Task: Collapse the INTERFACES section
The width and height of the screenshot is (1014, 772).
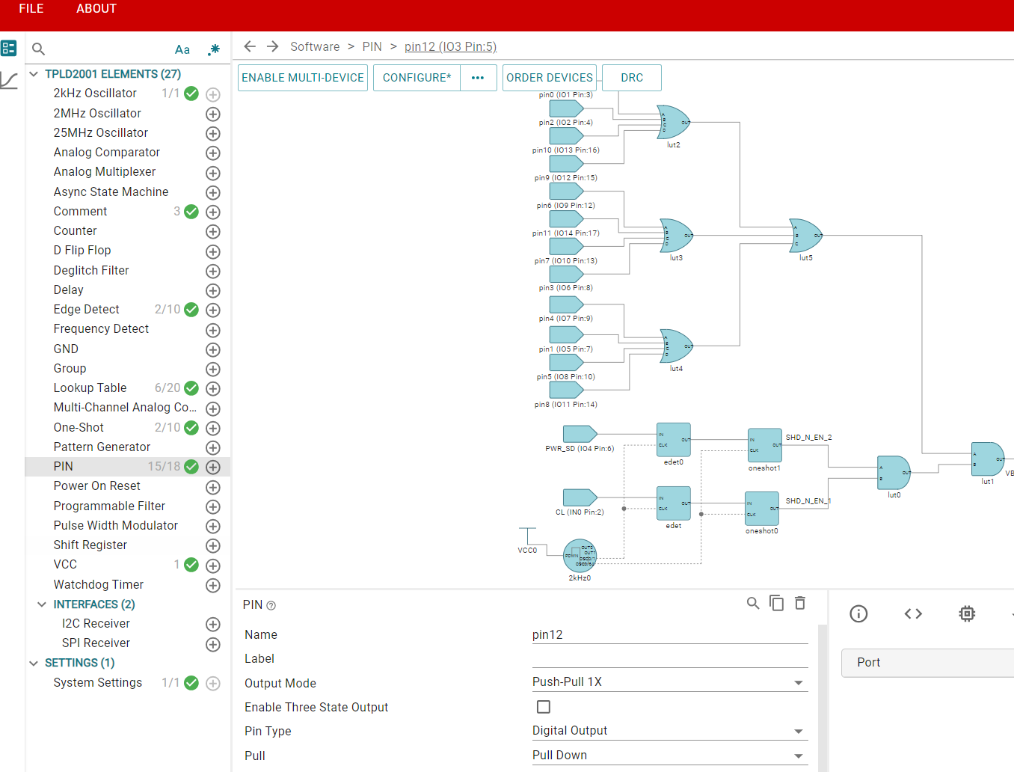Action: (x=42, y=604)
